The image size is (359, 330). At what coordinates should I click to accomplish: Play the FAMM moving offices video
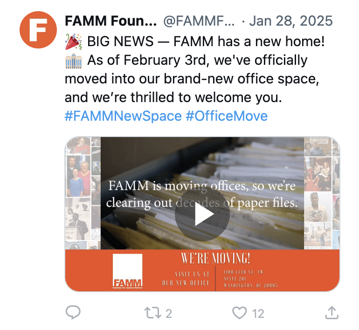202,214
